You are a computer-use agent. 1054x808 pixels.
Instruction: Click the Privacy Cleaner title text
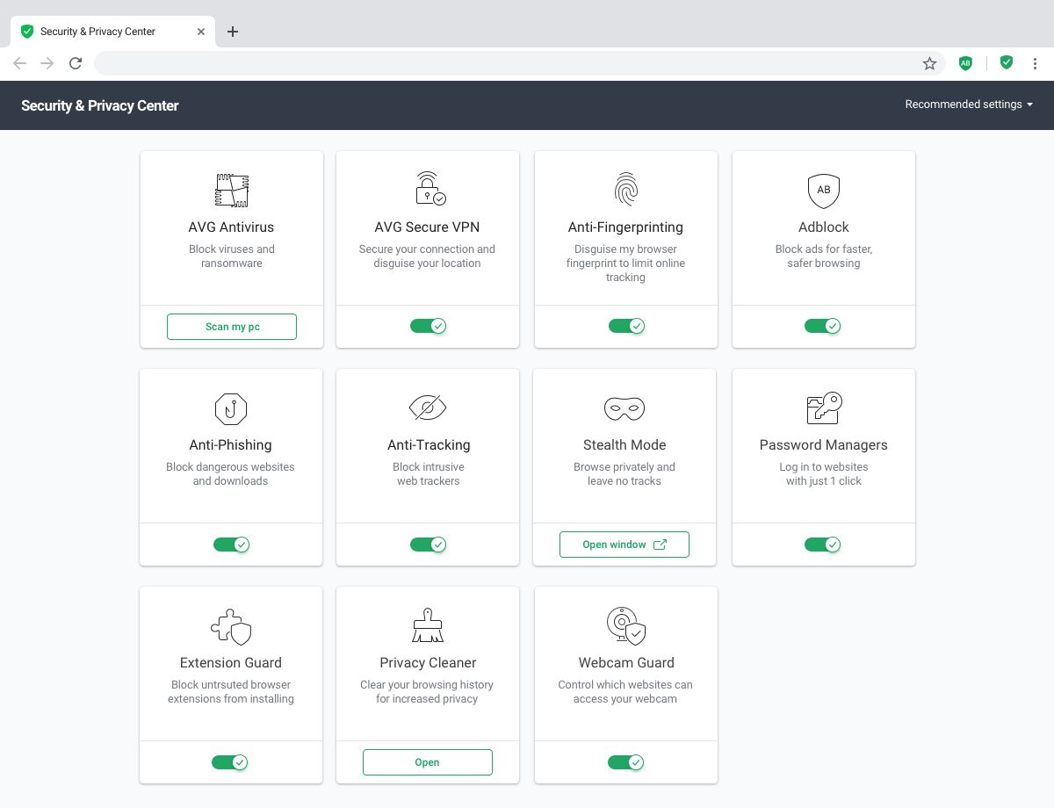(x=428, y=663)
